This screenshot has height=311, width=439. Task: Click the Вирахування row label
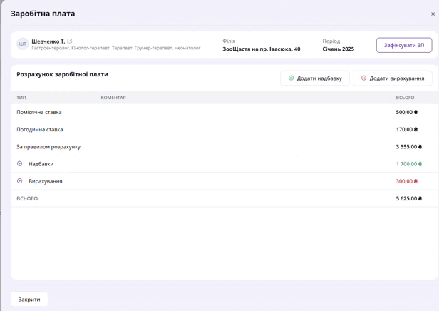tap(46, 181)
